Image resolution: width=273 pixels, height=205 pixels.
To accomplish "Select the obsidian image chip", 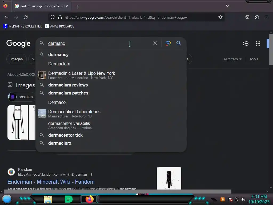I will [x=22, y=97].
